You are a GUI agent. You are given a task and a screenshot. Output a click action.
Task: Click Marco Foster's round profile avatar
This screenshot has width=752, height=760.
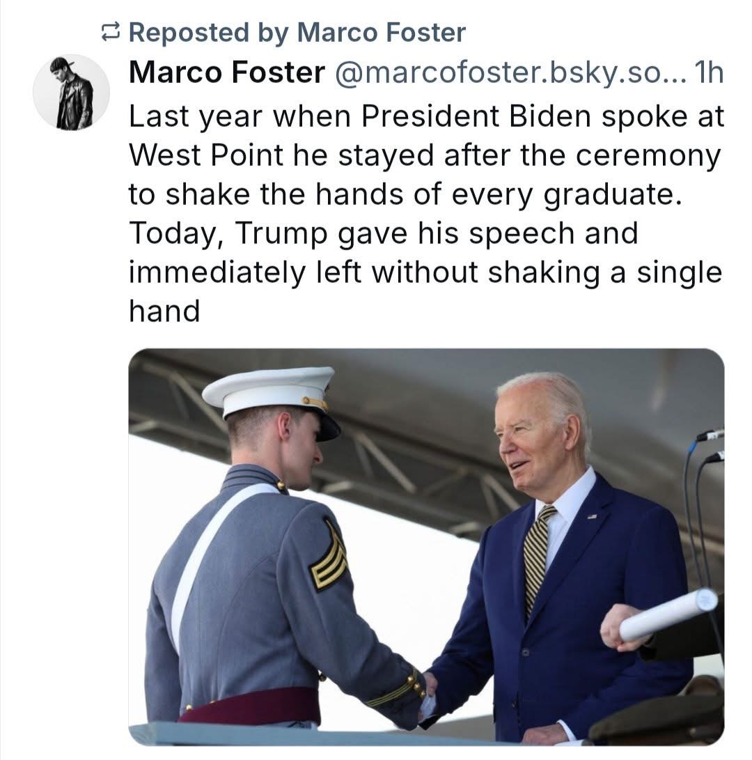[72, 92]
